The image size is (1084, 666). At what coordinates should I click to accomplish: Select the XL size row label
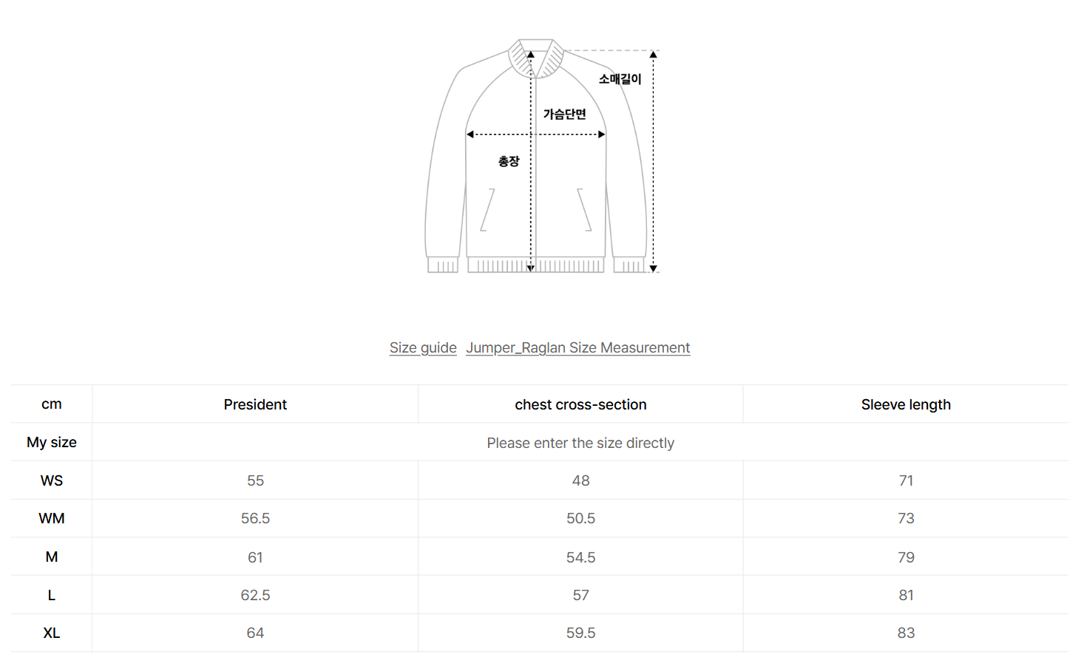tap(52, 633)
